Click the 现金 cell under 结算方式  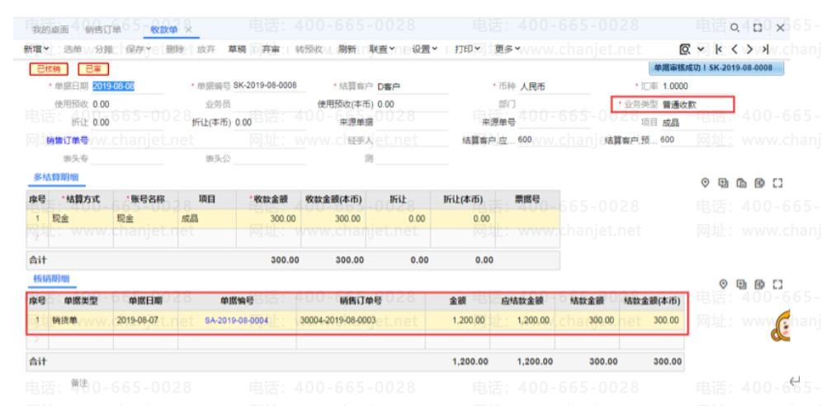coord(81,219)
